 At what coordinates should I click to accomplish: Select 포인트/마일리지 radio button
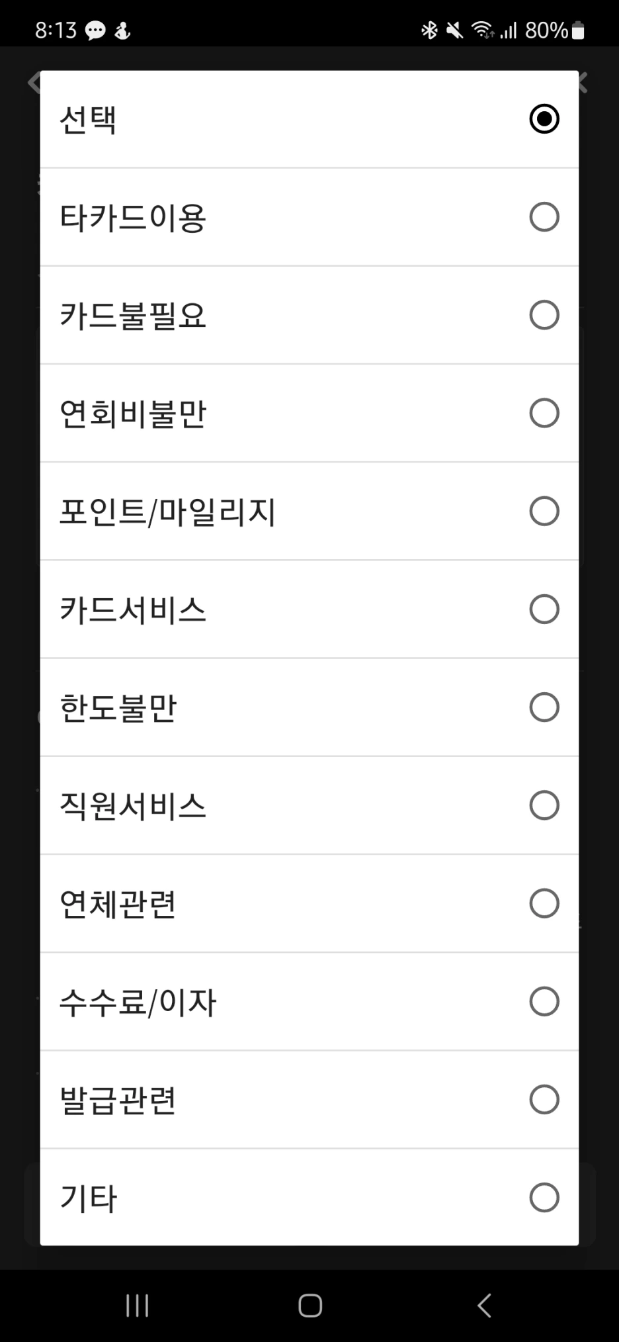544,511
